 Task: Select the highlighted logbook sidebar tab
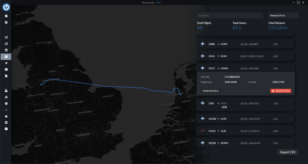point(6,56)
